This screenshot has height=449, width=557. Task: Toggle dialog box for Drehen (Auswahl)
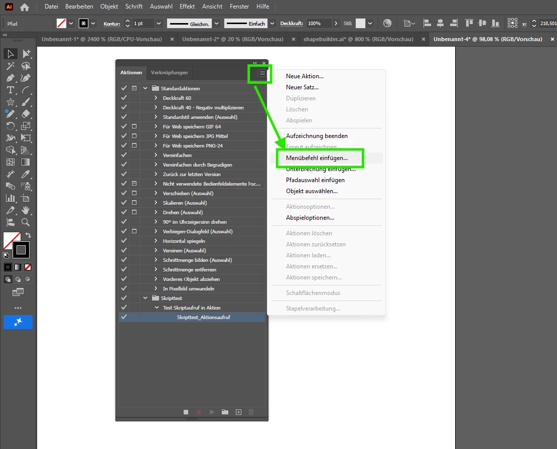[134, 212]
